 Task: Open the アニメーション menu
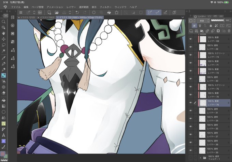[55, 7]
